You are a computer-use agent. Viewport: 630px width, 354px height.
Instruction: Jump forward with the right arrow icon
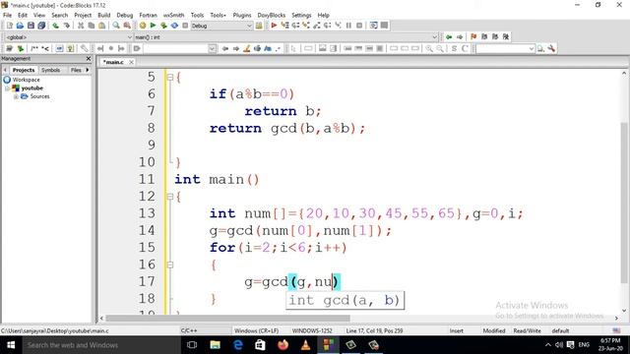pos(460,36)
